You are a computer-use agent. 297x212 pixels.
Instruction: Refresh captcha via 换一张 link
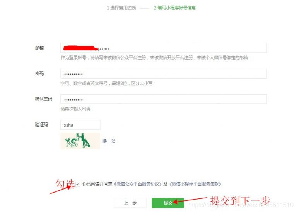coord(109,141)
